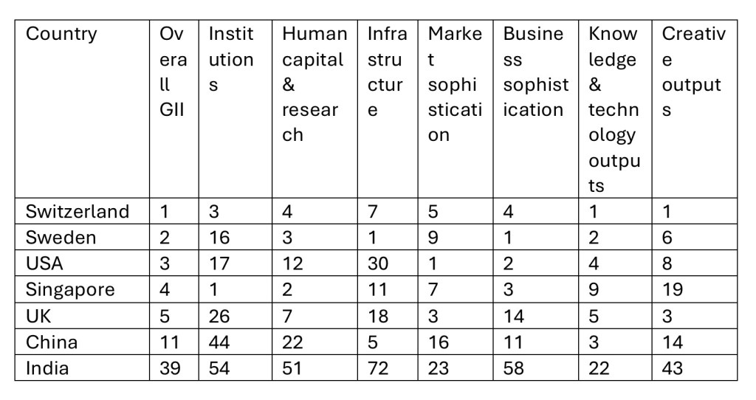The width and height of the screenshot is (756, 400).
Task: Click the China country cell
Action: click(x=52, y=342)
